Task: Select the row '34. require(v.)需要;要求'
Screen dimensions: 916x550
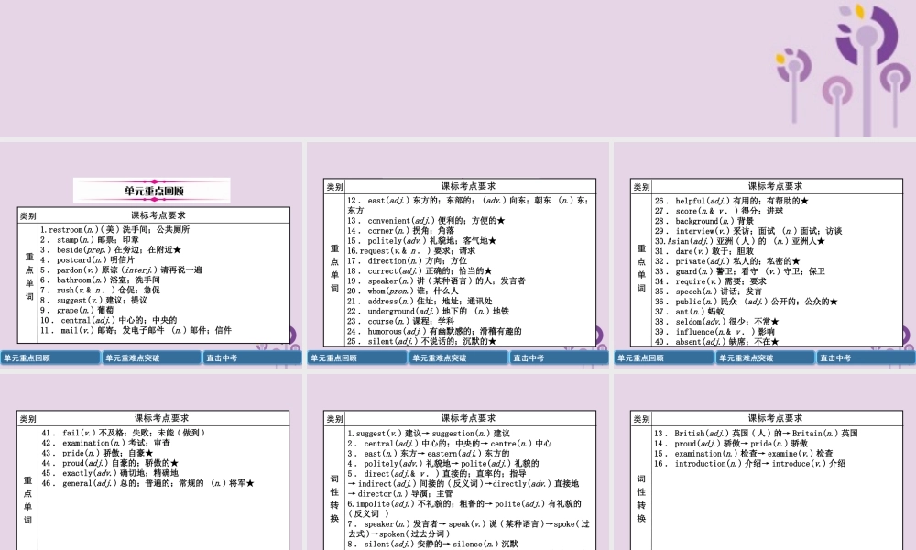Action: click(711, 281)
